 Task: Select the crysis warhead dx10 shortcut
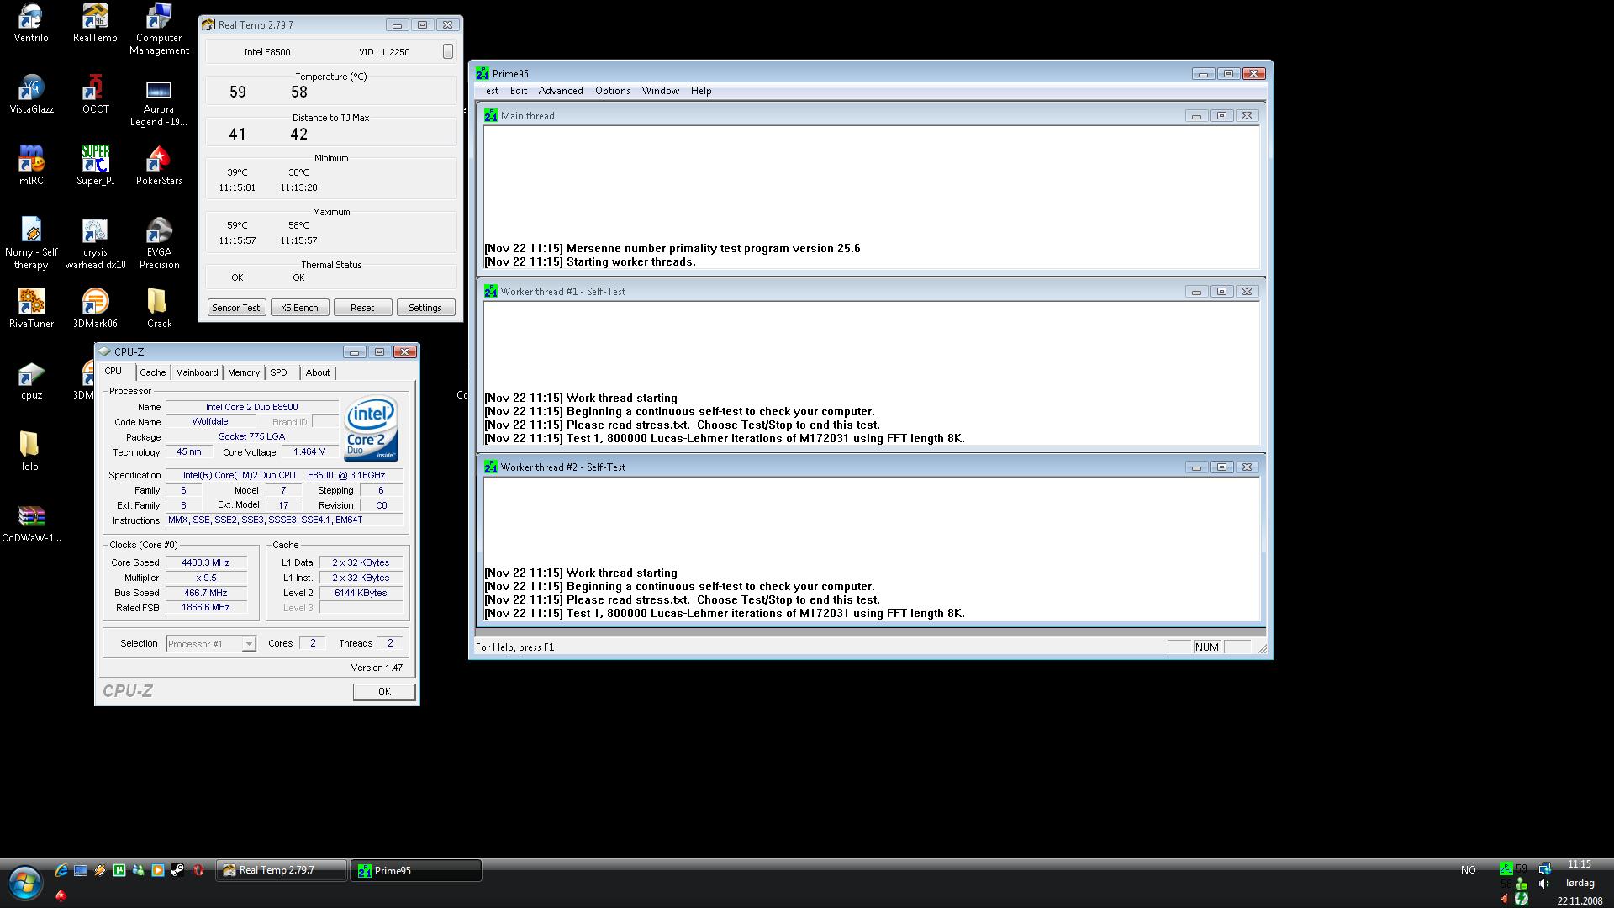(x=95, y=244)
